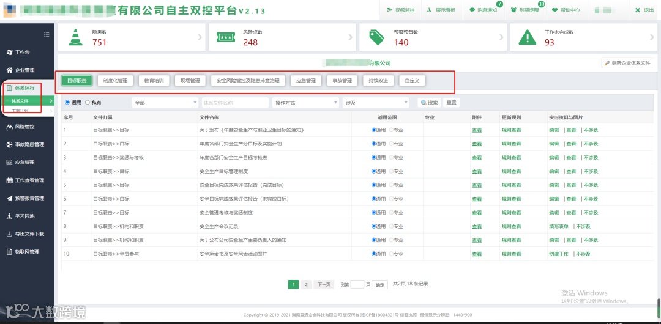Click the 隐患数 traffic cone icon
The height and width of the screenshot is (324, 661).
pyautogui.click(x=75, y=37)
